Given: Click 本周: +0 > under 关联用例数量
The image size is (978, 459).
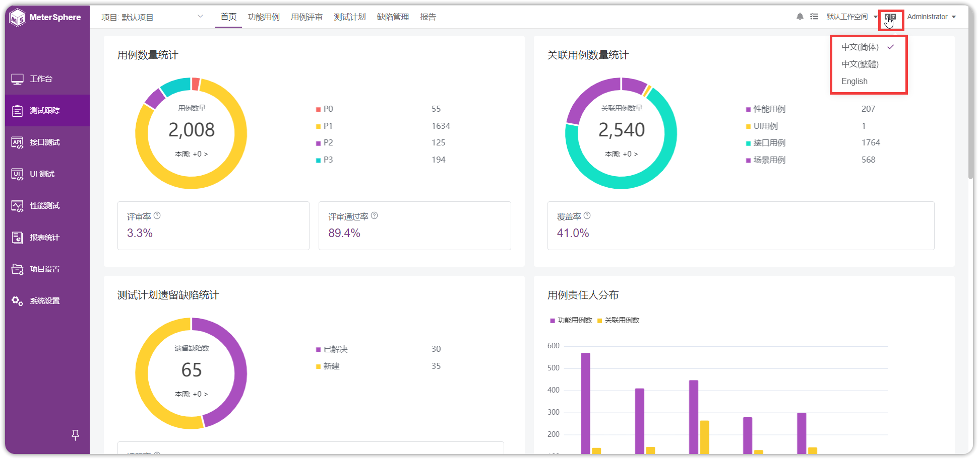Looking at the screenshot, I should (622, 154).
